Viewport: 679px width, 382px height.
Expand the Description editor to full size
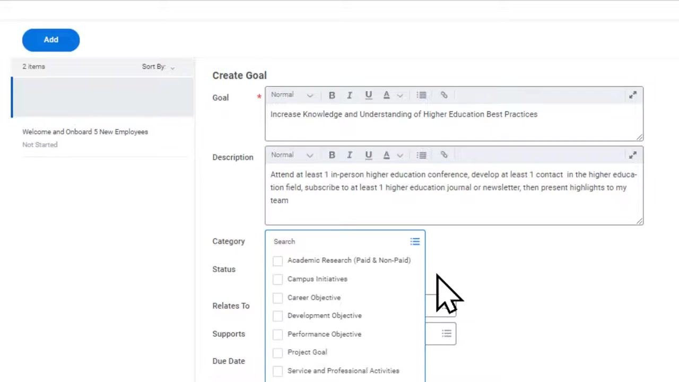(x=633, y=155)
